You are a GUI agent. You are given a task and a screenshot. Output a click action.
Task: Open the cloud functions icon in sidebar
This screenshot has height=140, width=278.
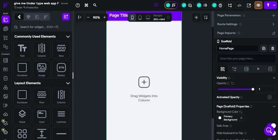(5, 114)
